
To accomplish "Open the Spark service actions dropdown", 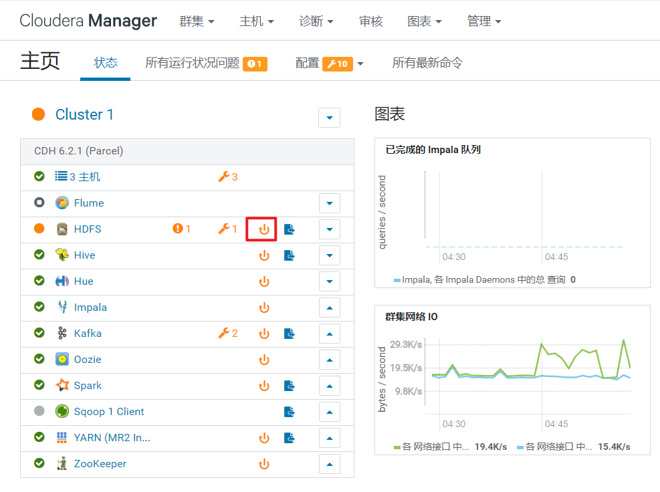I will coord(330,386).
